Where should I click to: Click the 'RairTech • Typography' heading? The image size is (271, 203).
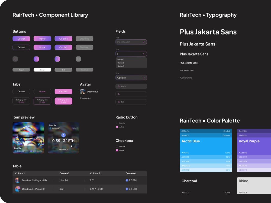click(208, 15)
